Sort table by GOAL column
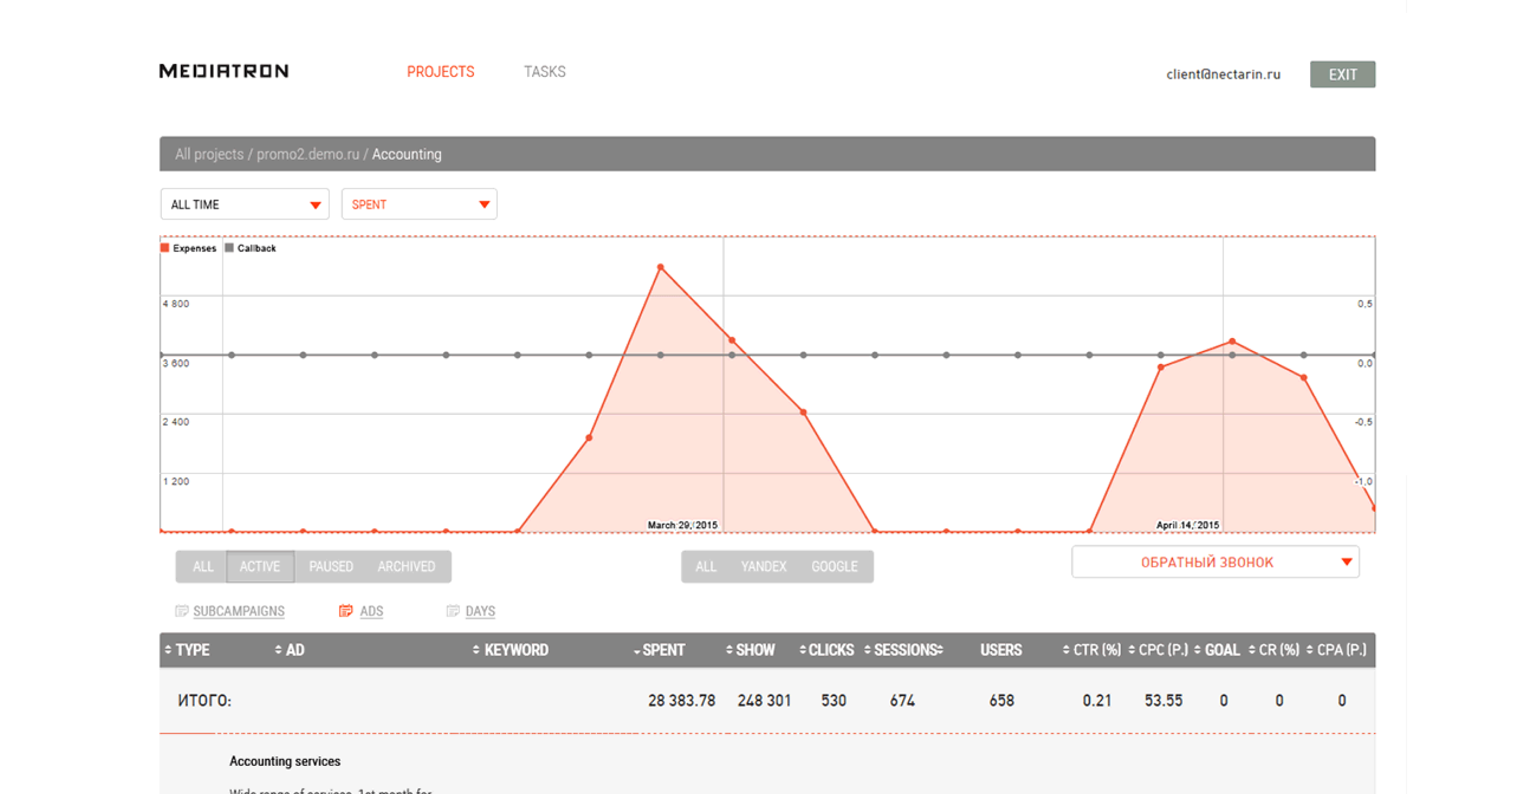 pos(1216,650)
